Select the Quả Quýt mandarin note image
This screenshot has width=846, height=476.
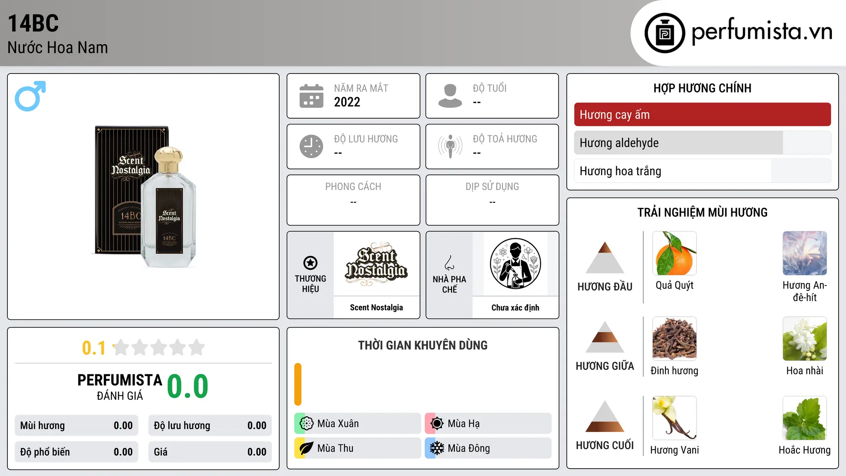[x=675, y=253]
